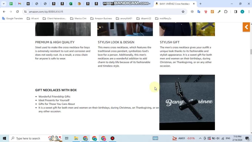Switch to the box-icon package tab

(79, 4)
